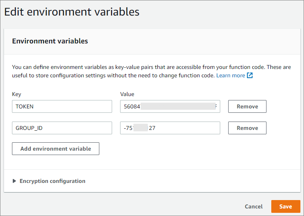
Task: Open the external link icon beside Learn more
Action: pyautogui.click(x=250, y=75)
